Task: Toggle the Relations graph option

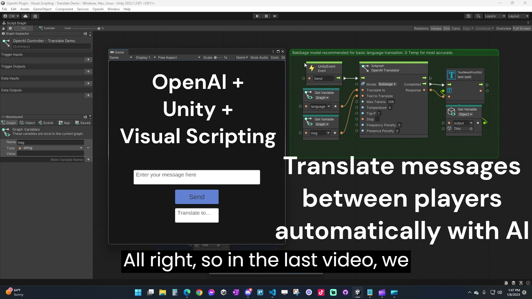Action: (x=421, y=29)
